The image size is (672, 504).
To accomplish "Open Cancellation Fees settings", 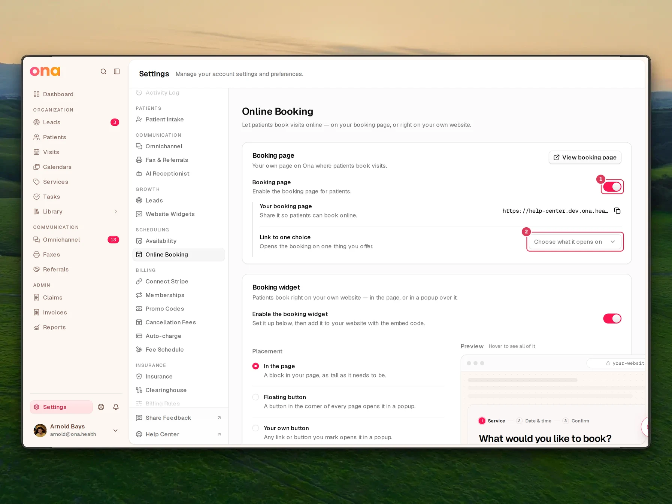I will coord(179,322).
